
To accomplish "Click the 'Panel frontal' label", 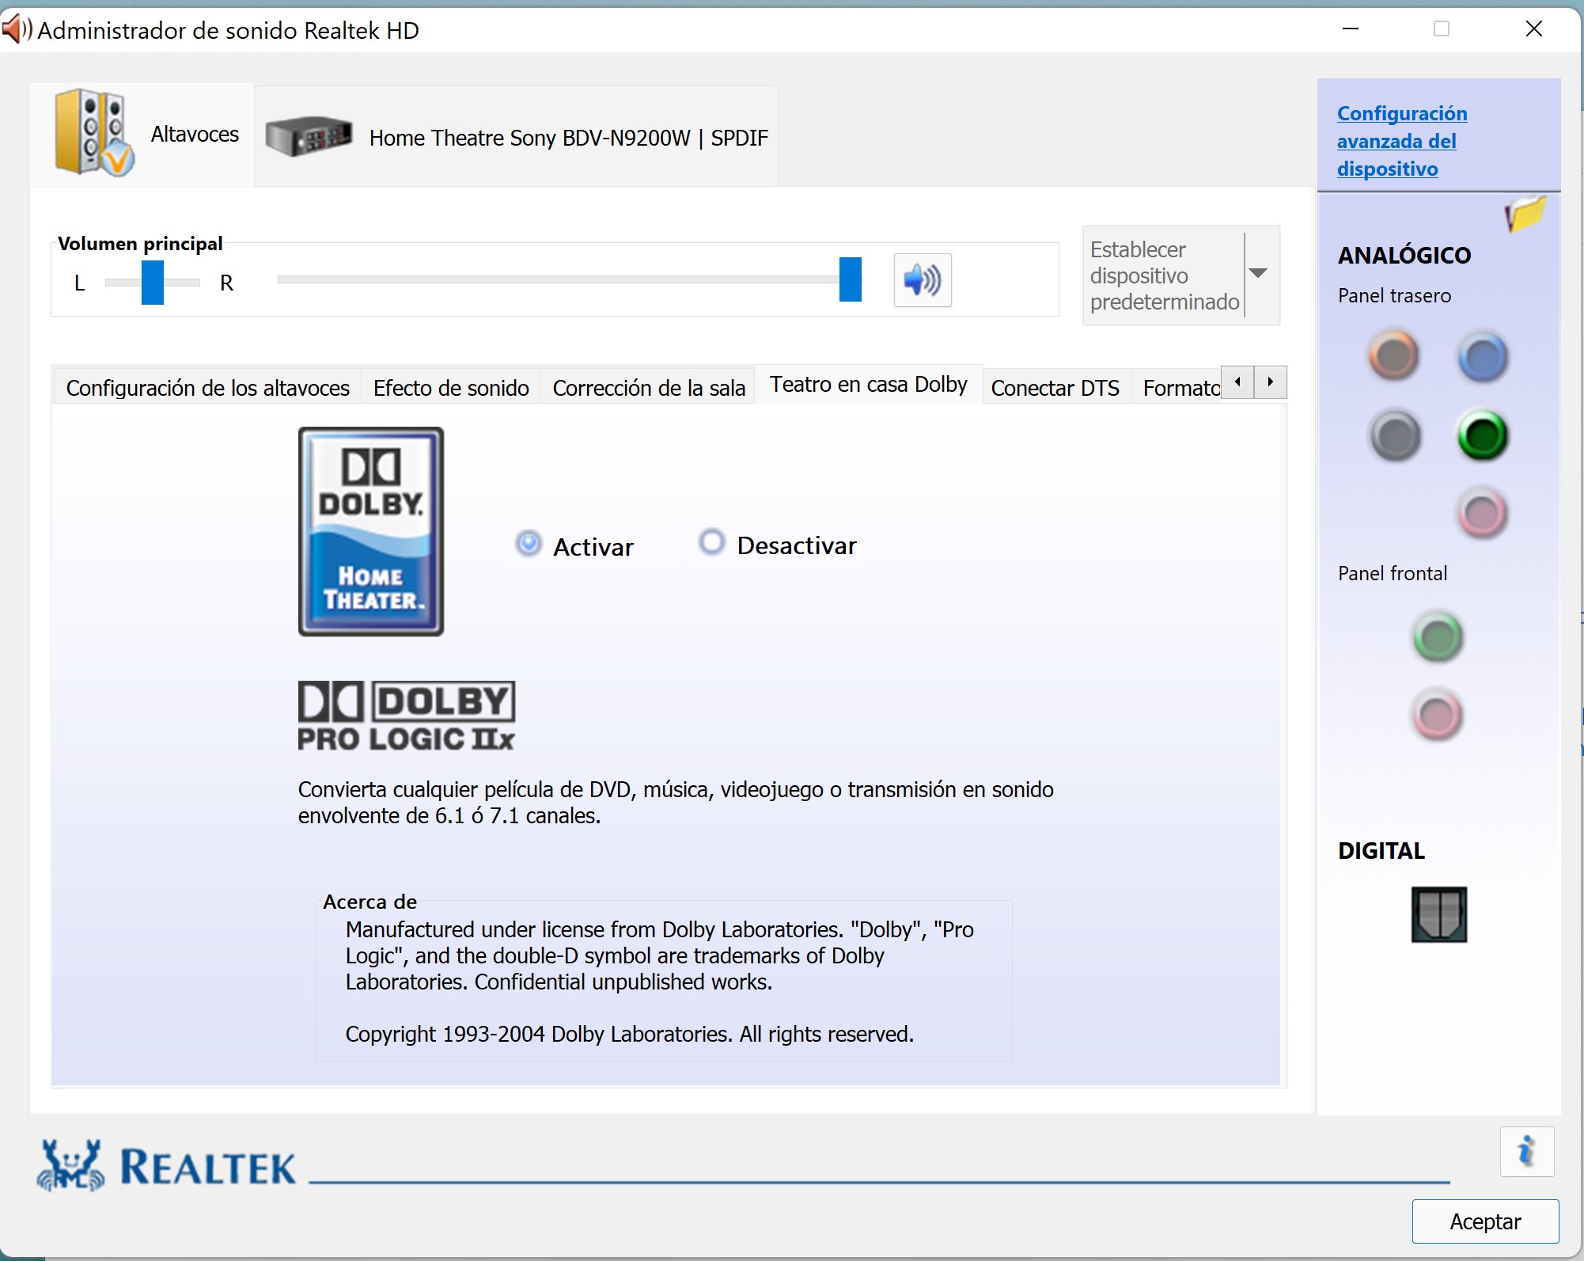I will [1393, 573].
